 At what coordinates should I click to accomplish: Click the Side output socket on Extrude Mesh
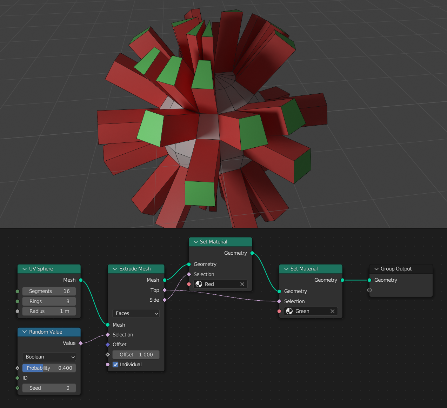click(165, 300)
